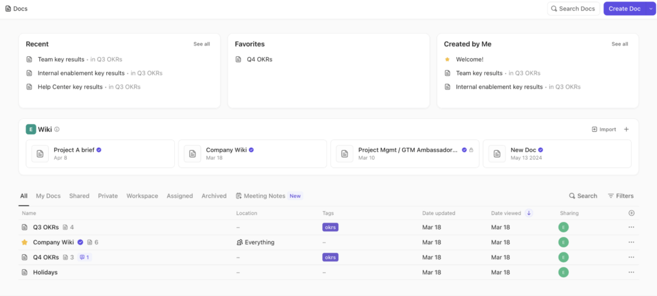Open the ellipsis options menu for the Holidays row

(631, 272)
